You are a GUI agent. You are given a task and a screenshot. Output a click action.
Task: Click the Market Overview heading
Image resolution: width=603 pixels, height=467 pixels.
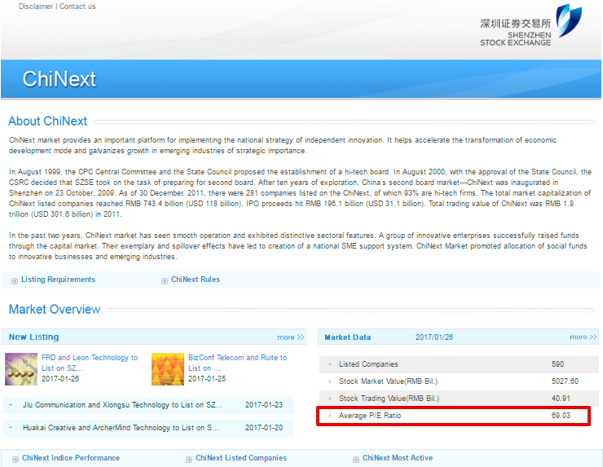click(55, 309)
